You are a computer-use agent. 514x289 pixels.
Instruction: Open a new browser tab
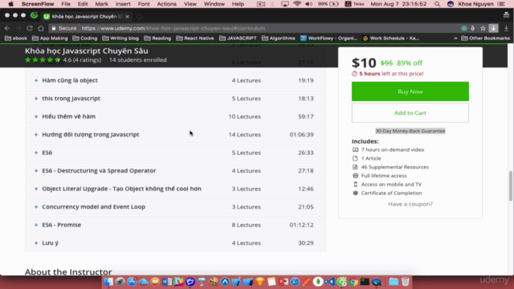(139, 16)
